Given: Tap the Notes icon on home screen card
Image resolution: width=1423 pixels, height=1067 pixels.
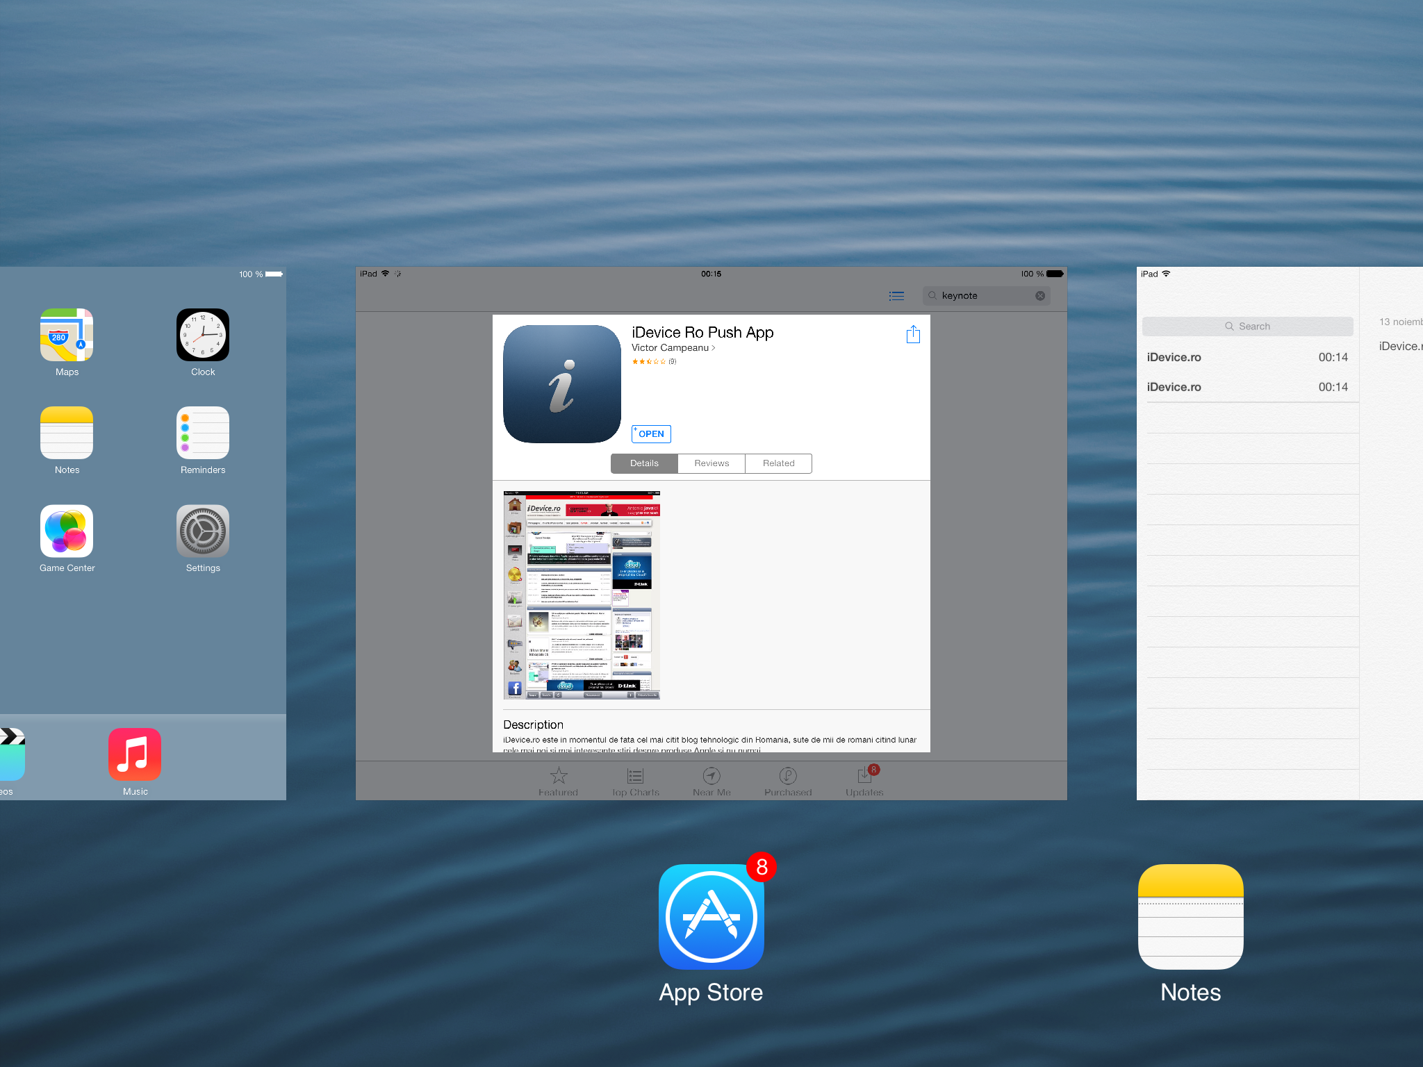Looking at the screenshot, I should click(x=67, y=433).
